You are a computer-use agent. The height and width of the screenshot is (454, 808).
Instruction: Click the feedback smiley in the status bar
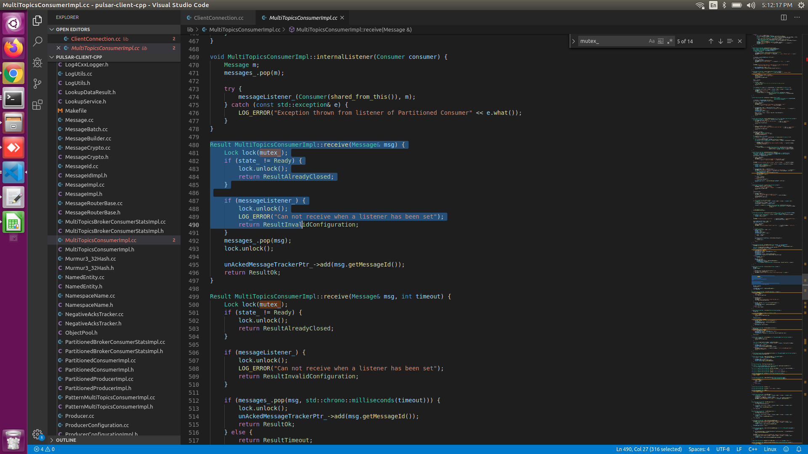(787, 449)
